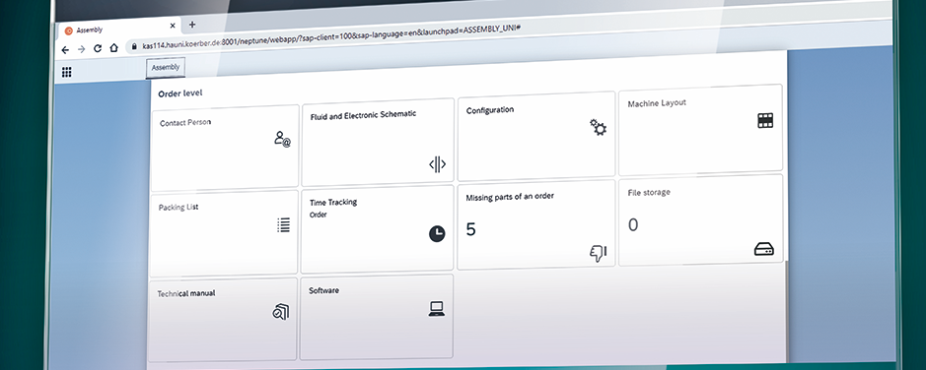Click the File storage title

click(649, 192)
